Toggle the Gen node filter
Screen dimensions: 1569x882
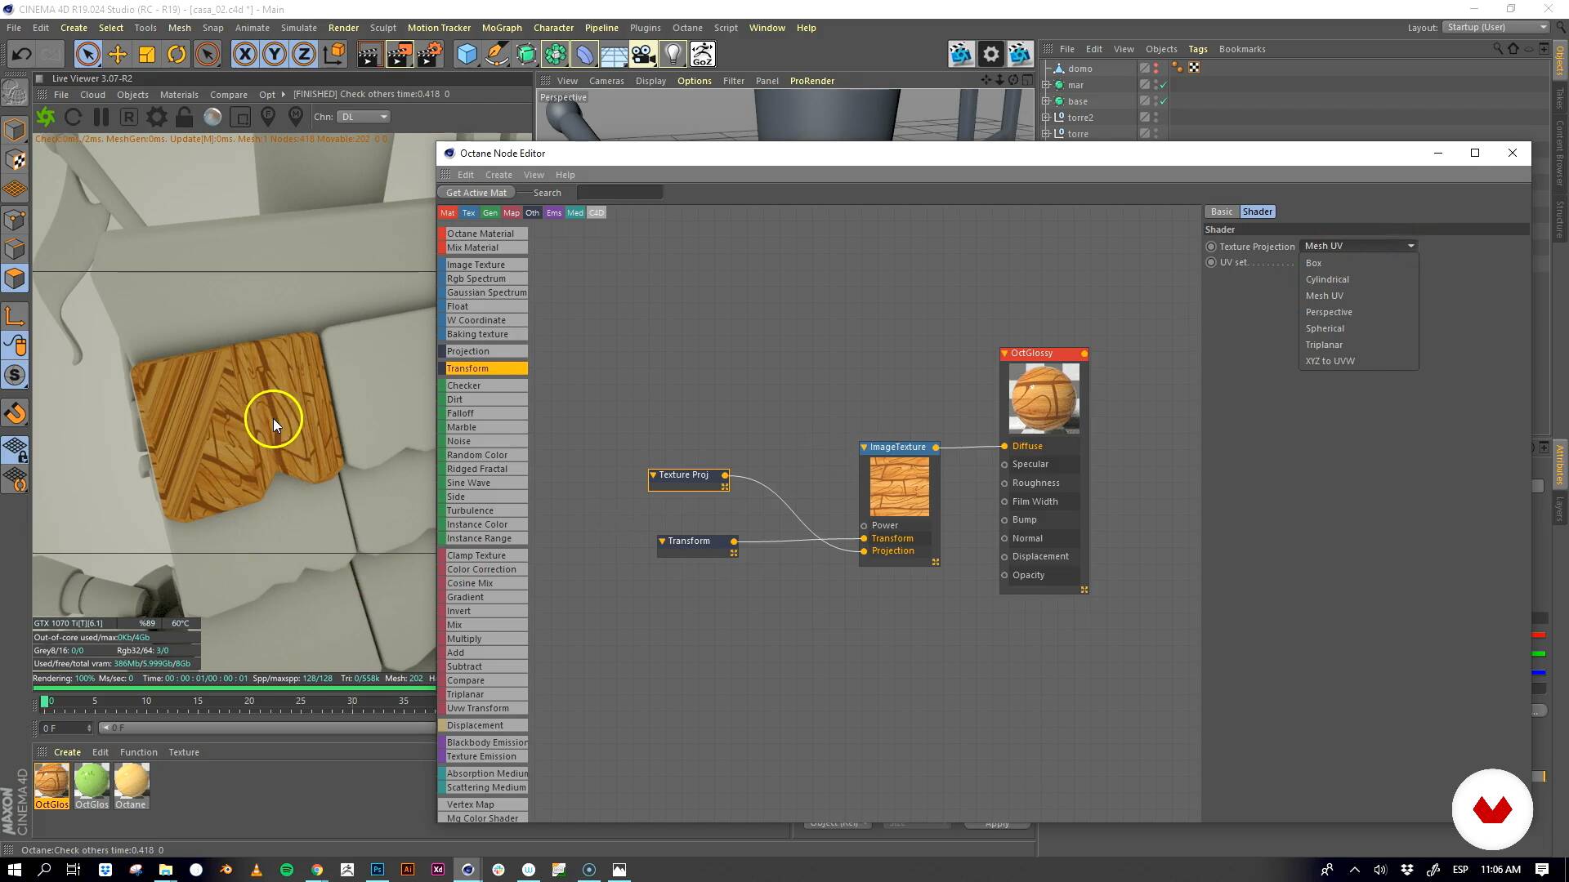489,212
